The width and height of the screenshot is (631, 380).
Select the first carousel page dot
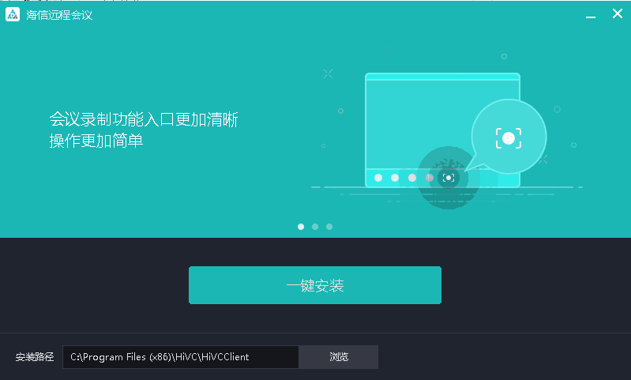[301, 227]
